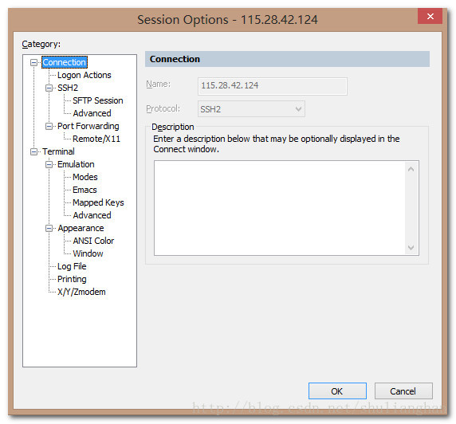
Task: Open the Emulation category
Action: point(76,164)
